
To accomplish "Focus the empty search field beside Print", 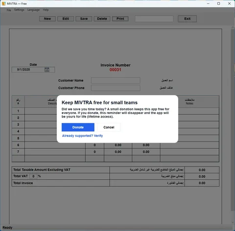I will (154, 19).
